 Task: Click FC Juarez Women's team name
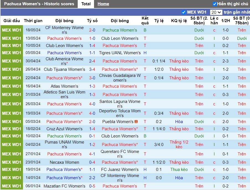(x=120, y=170)
